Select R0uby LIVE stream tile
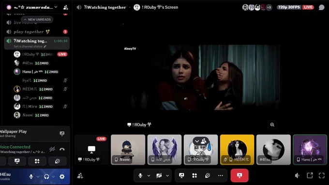Image resolution: width=329 pixels, height=185 pixels. pyautogui.click(x=91, y=150)
